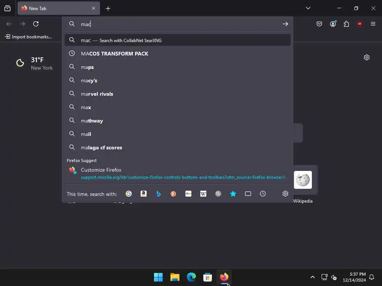Viewport: 382px width, 286px height.
Task: Search this time with SearXNG magnifier icon
Action: 218,194
